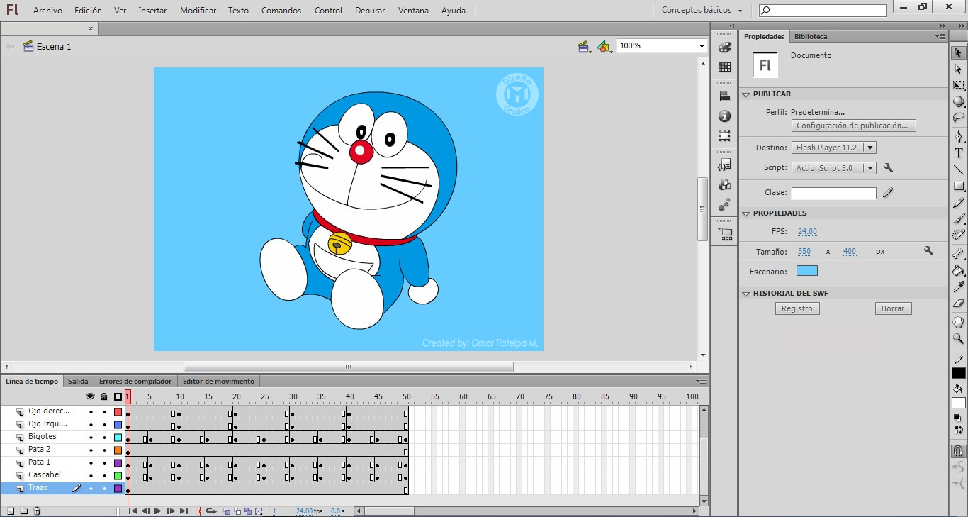The width and height of the screenshot is (968, 517).
Task: Select the Selection arrow tool
Action: tap(958, 52)
